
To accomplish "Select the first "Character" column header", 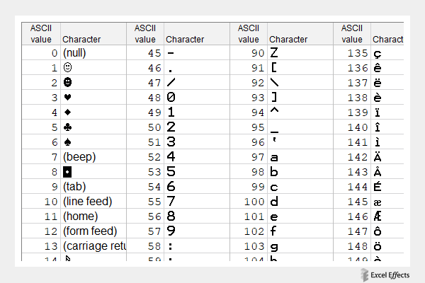I will 81,40.
